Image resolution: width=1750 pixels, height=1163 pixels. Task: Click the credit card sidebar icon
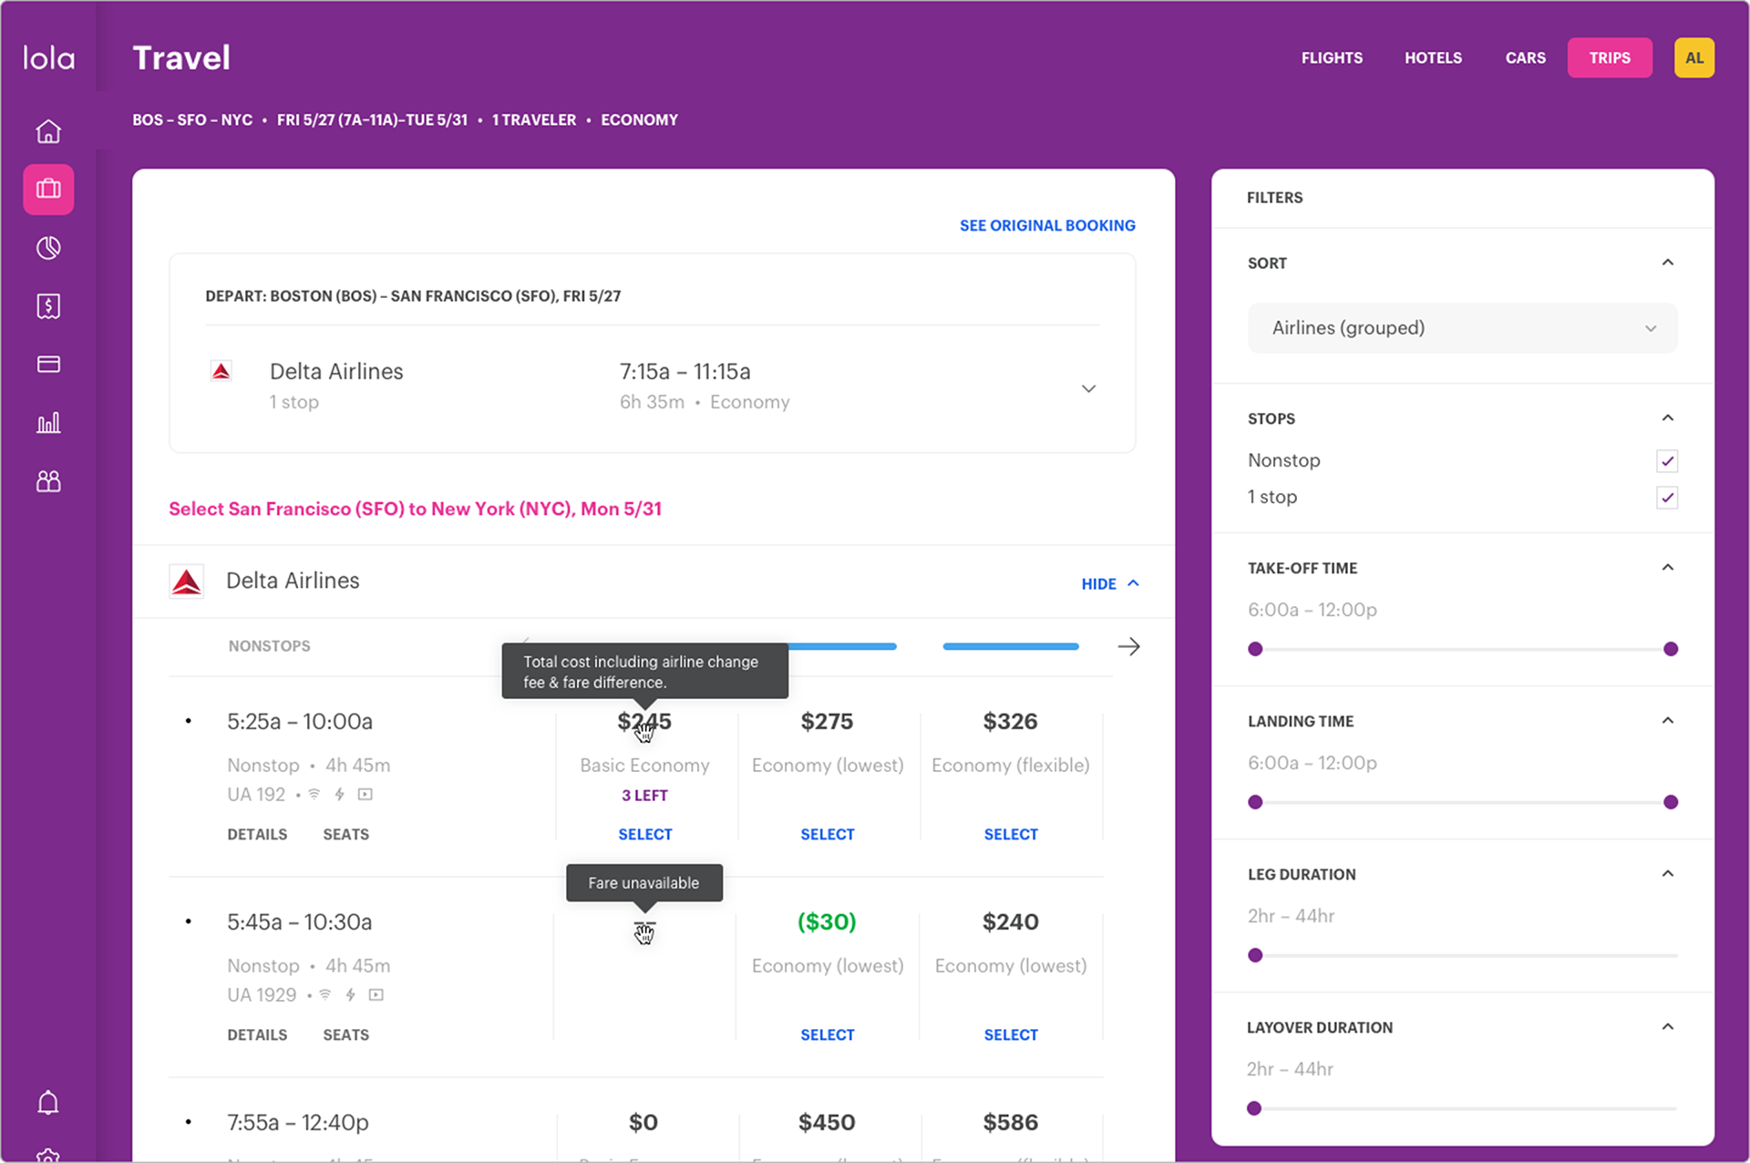[x=48, y=365]
